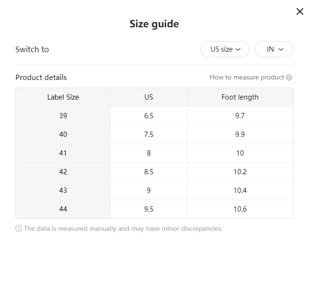The image size is (310, 304).
Task: Click the info icon beside disclaimer
Action: [19, 229]
